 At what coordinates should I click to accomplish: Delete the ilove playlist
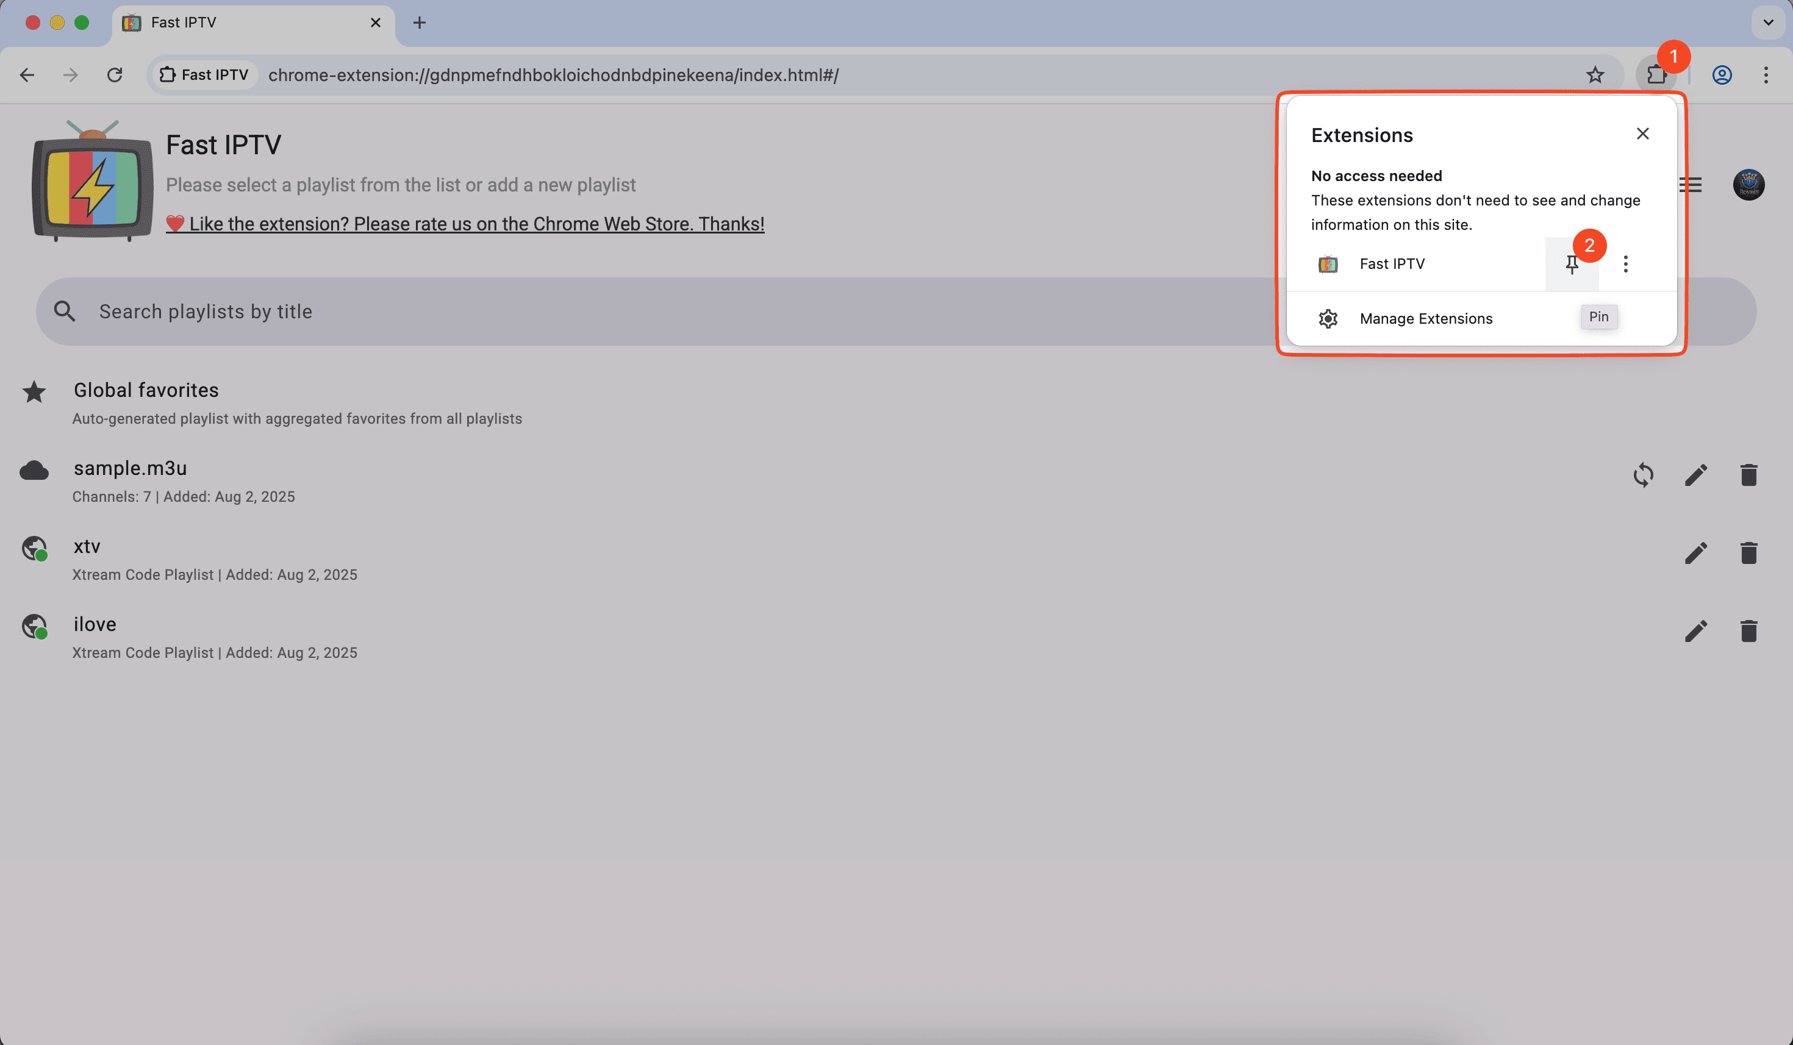coord(1748,631)
